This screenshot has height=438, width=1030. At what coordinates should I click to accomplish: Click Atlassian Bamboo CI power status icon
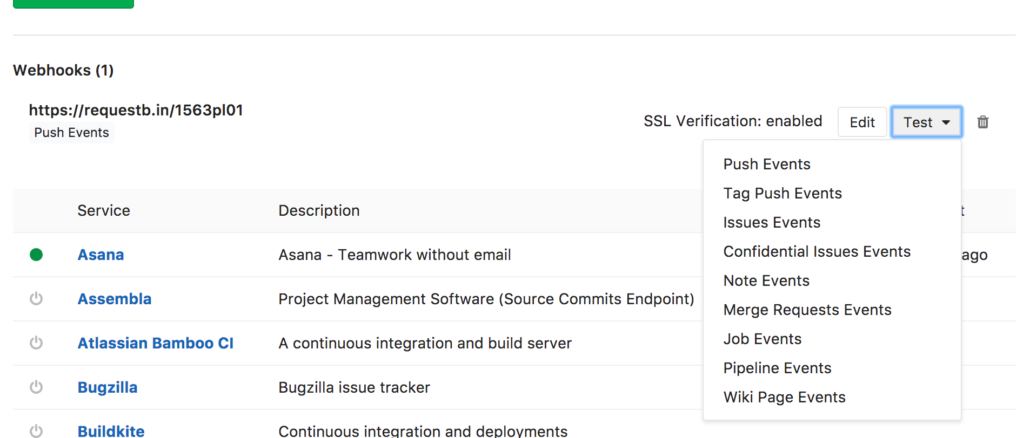pos(36,343)
